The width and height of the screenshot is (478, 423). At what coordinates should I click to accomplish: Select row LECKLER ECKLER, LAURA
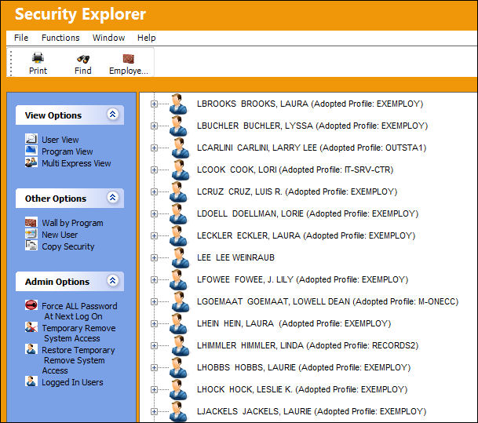tap(306, 235)
